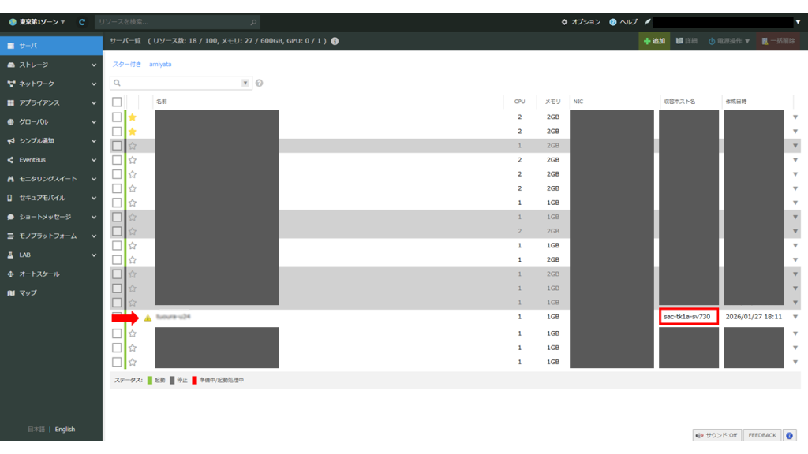Open the 東京第1ゾーン zone dropdown
The height and width of the screenshot is (454, 808).
(x=38, y=22)
